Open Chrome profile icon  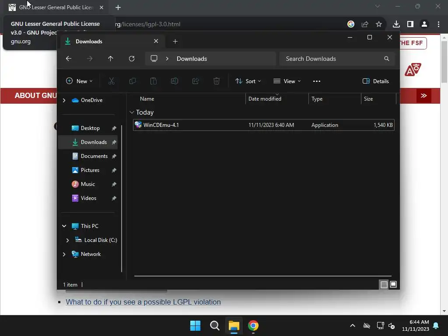point(424,24)
